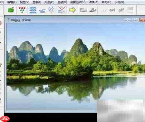Viewport: 145px width, 122px height.
Task: Open the 帮助(H) menu
Action: (106, 2)
